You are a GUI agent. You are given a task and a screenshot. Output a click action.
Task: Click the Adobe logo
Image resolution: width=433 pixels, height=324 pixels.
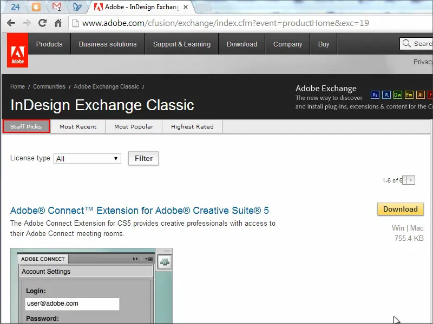pyautogui.click(x=17, y=50)
